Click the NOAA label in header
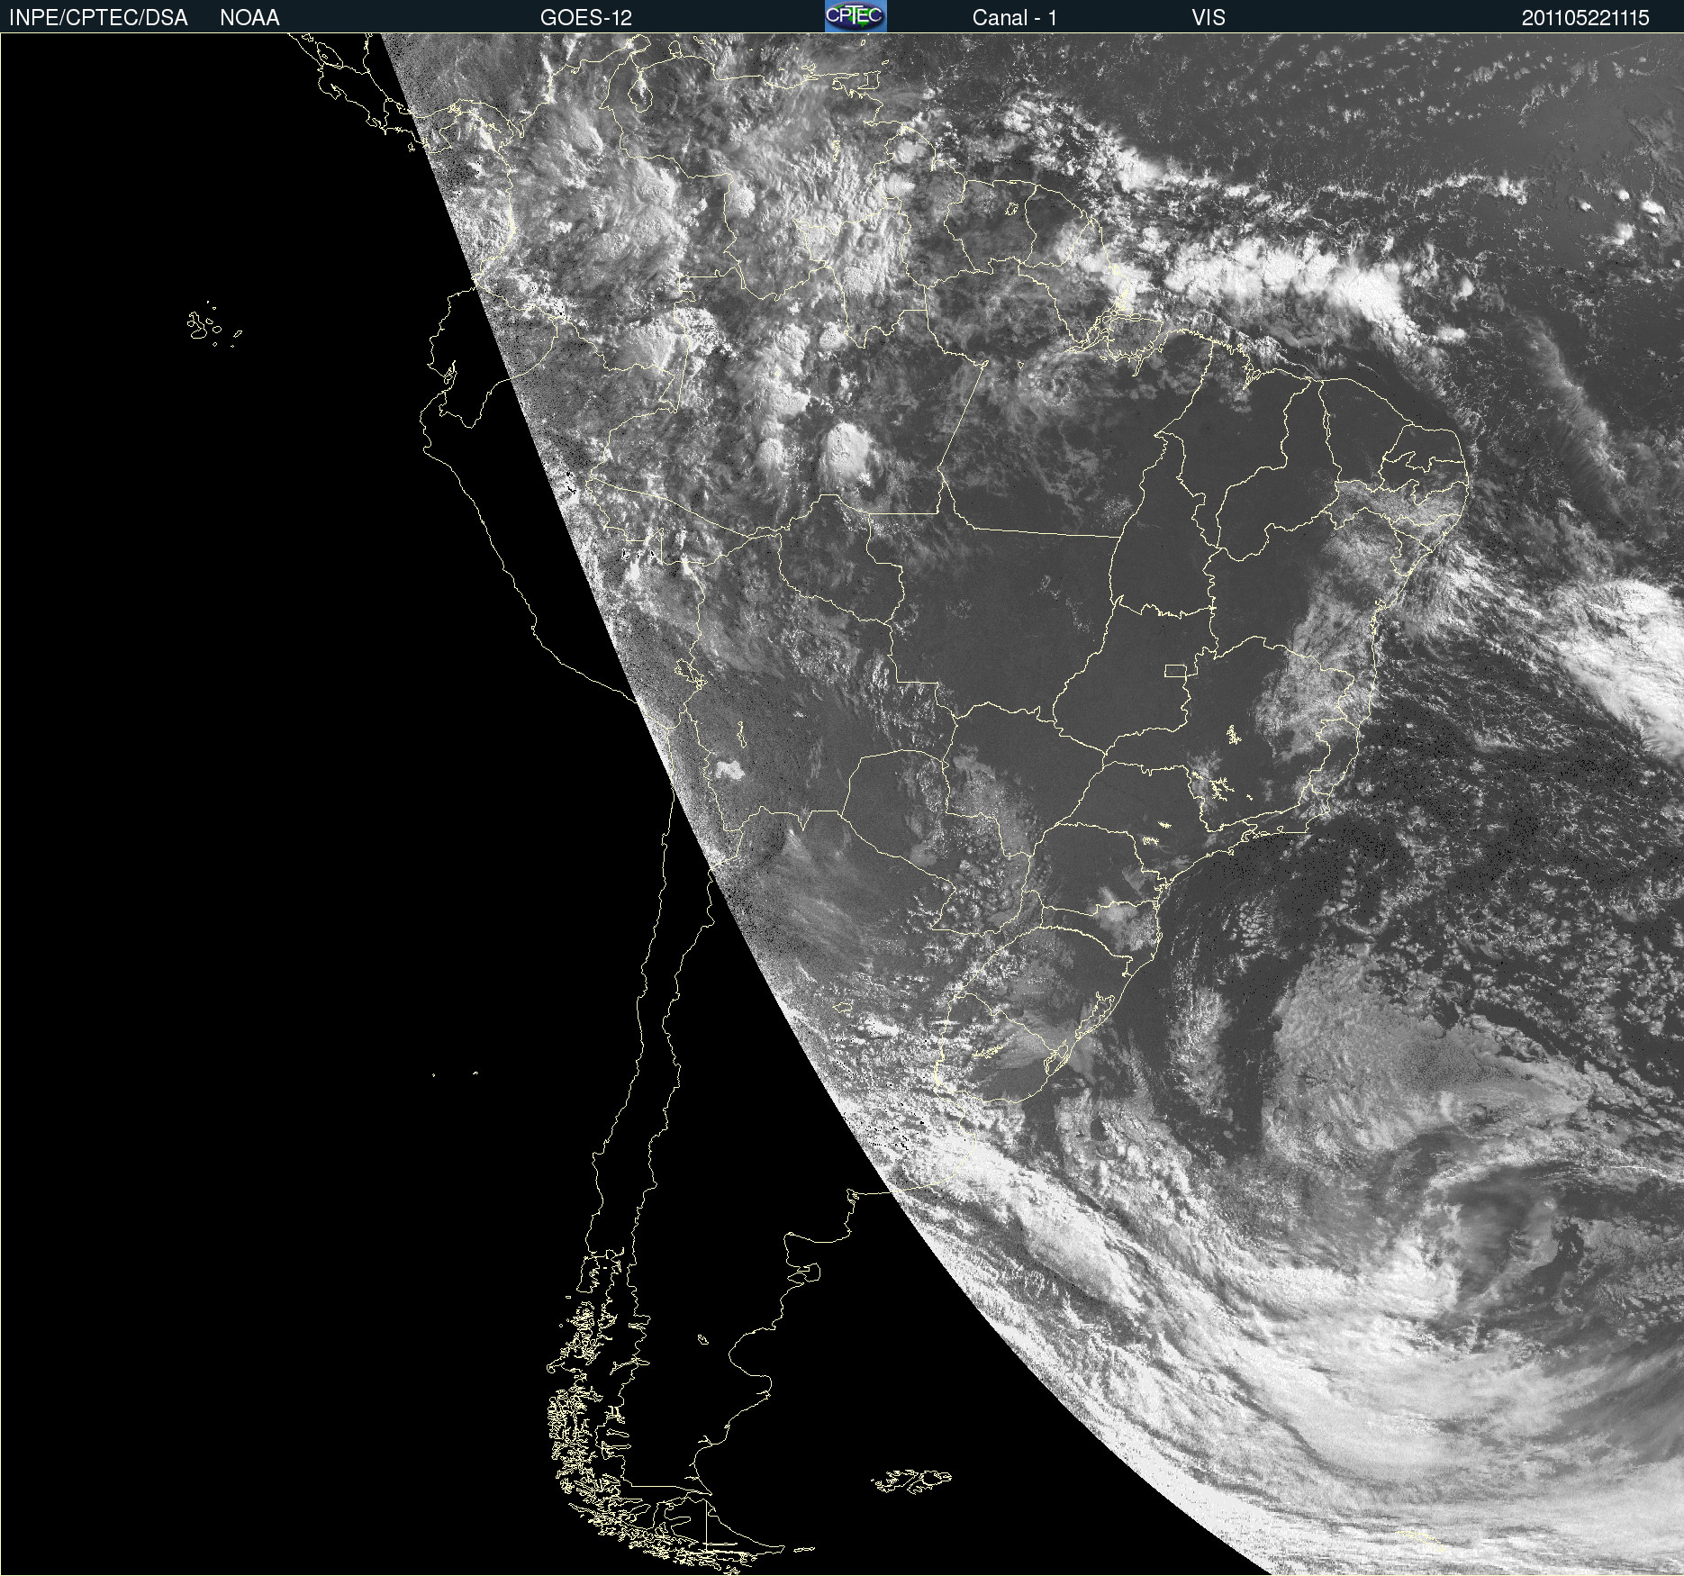Screen dimensions: 1684x1576 coord(249,18)
